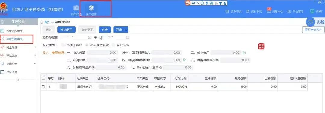Click into the 成本费用 field
Viewport: 325px width, 113px height.
[x=226, y=53]
